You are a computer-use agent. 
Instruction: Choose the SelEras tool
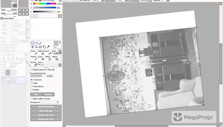(55, 58)
